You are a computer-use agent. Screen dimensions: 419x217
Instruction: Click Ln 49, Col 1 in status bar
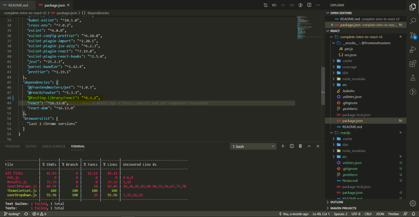[x=321, y=214]
